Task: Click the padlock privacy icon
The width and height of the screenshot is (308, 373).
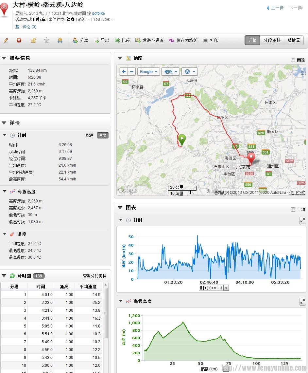Action: [33, 40]
